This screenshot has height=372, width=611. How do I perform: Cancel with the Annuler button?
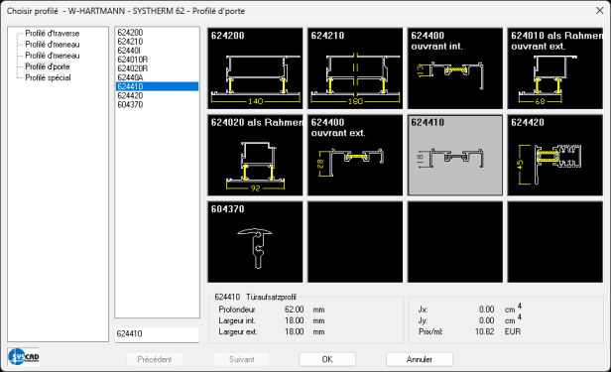pyautogui.click(x=420, y=359)
